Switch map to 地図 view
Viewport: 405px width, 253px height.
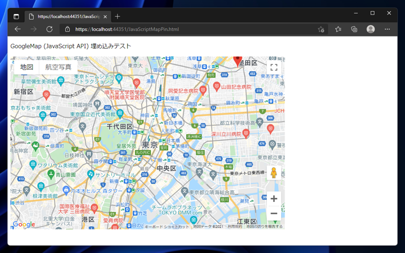click(x=26, y=67)
